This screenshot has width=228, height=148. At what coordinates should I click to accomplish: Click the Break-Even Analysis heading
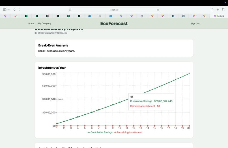pos(53,45)
